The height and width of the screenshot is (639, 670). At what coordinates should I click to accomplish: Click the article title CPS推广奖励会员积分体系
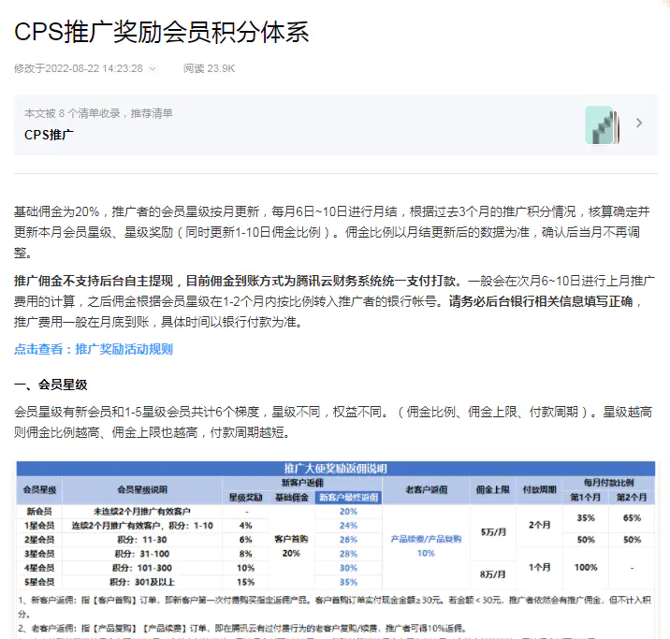[161, 32]
